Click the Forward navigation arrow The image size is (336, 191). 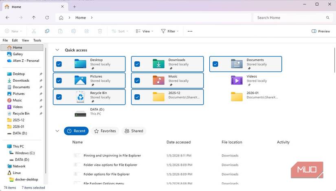coord(21,17)
